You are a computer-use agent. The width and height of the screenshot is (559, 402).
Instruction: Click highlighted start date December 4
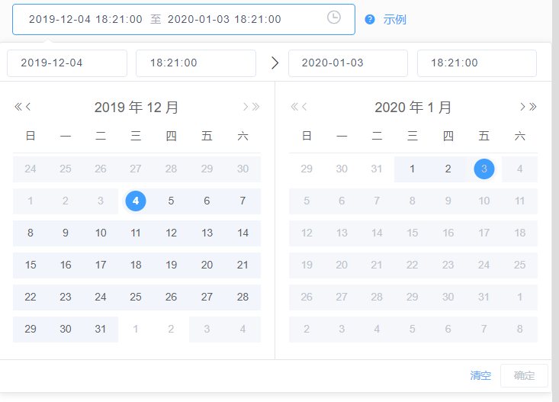136,201
